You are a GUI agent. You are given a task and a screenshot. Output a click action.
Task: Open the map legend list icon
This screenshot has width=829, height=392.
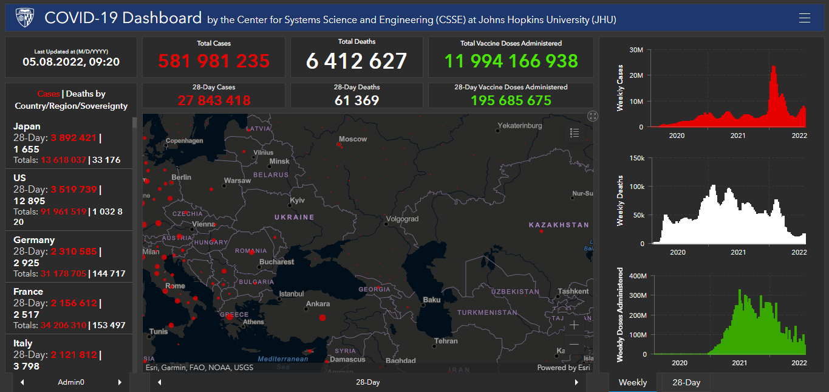[575, 133]
